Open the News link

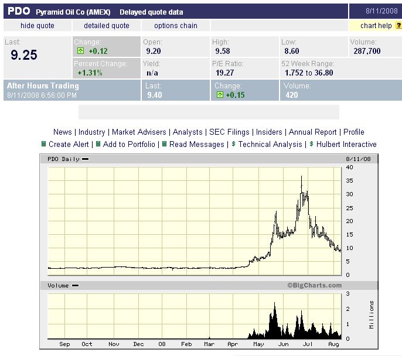pyautogui.click(x=62, y=132)
